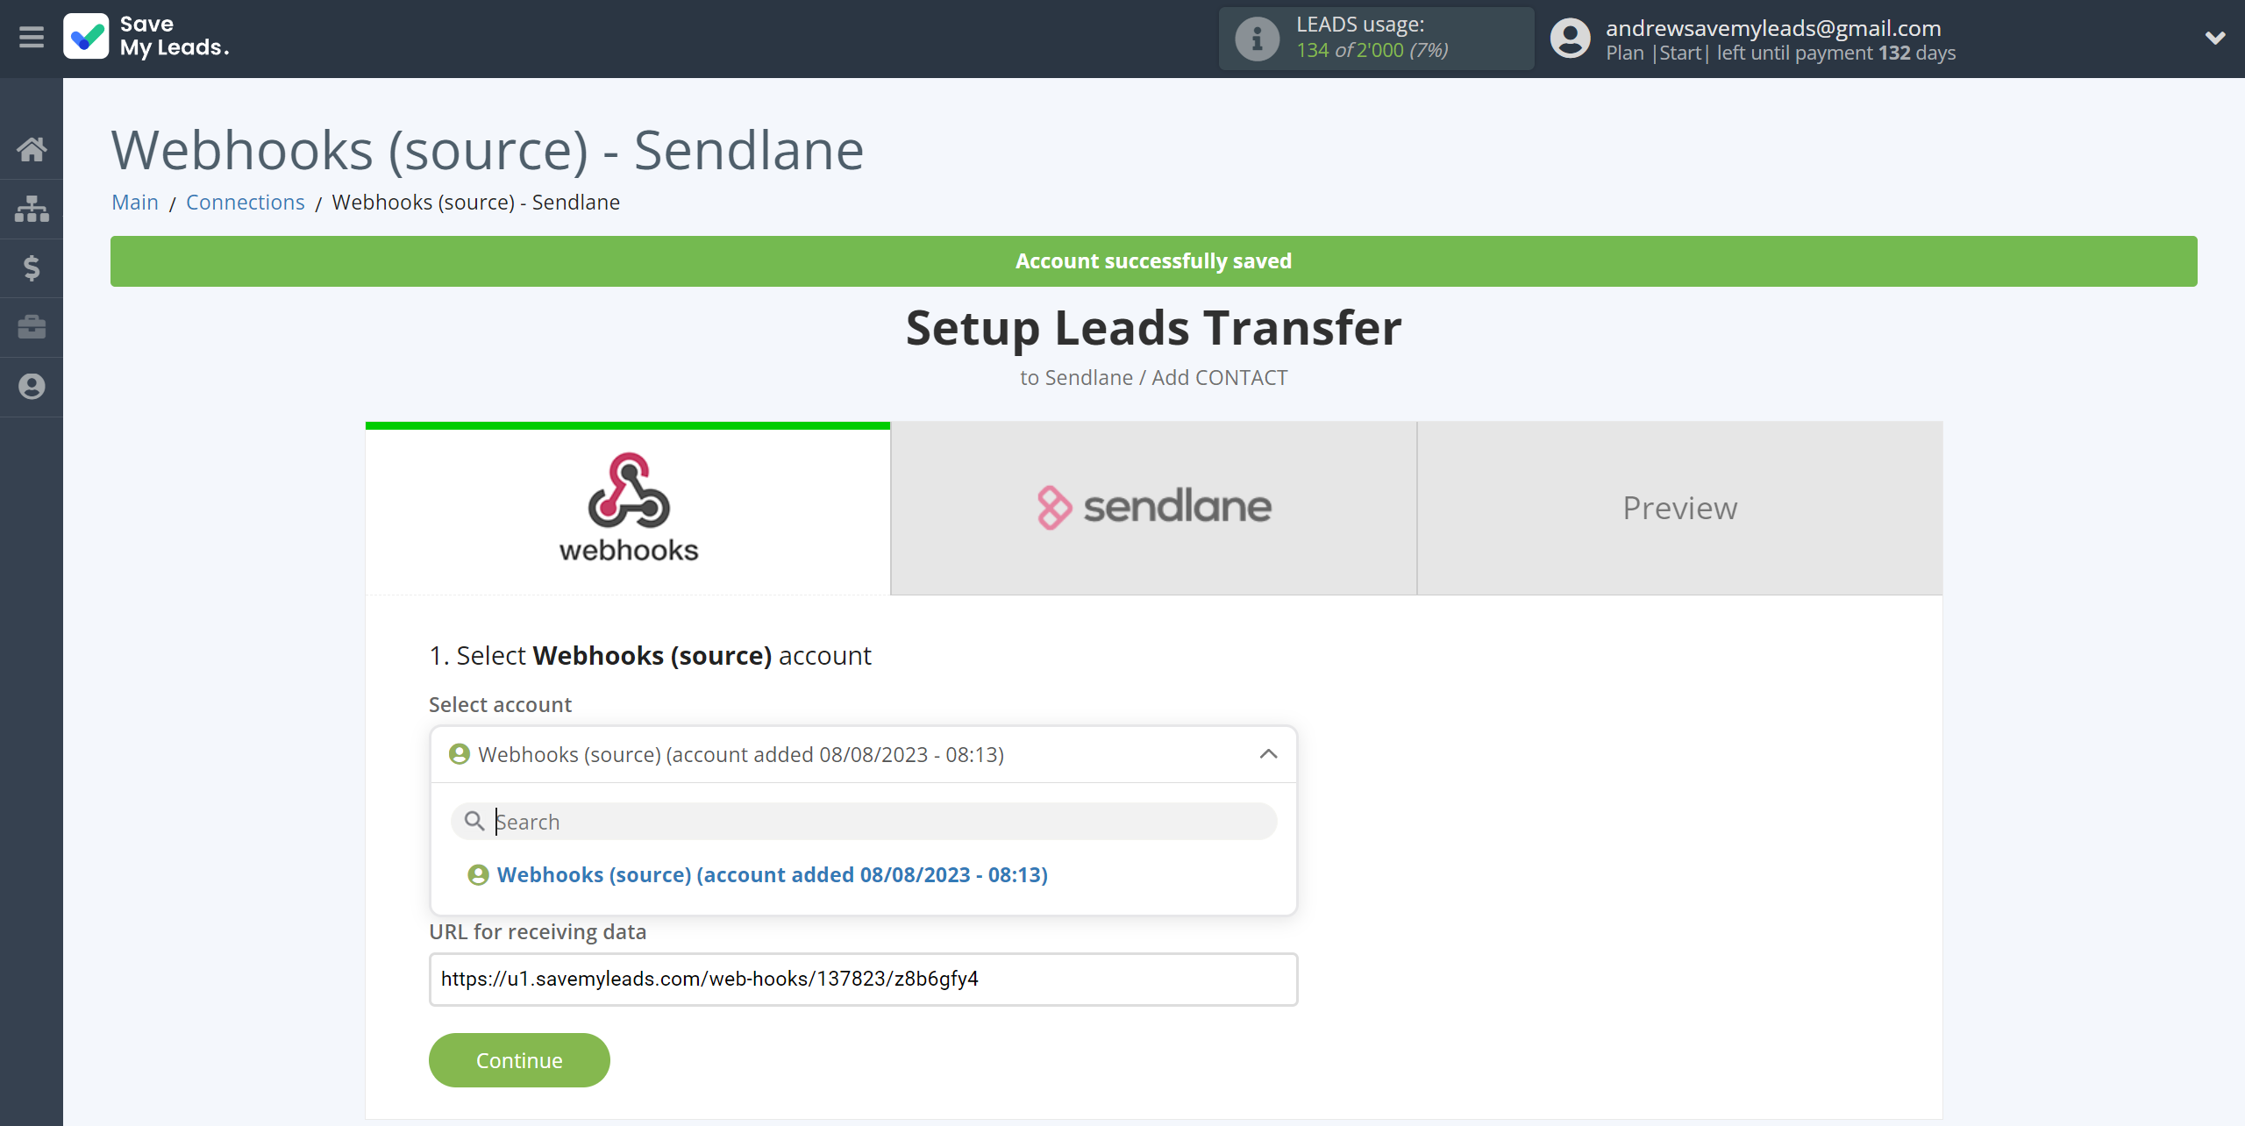This screenshot has height=1126, width=2245.
Task: Click the URL for receiving data input field
Action: tap(863, 980)
